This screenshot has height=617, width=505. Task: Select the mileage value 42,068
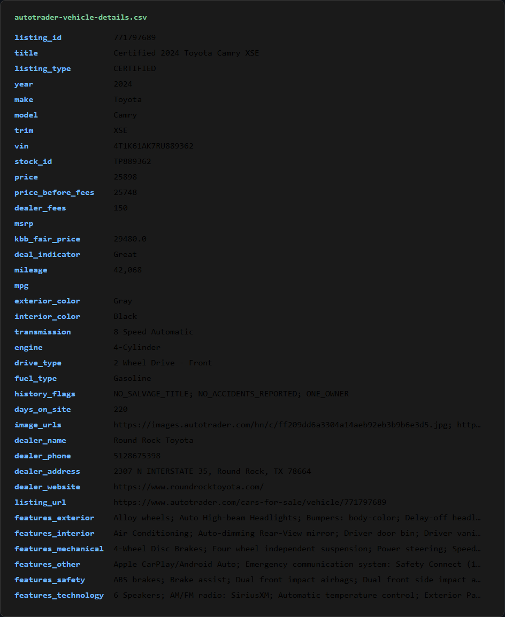(x=128, y=270)
